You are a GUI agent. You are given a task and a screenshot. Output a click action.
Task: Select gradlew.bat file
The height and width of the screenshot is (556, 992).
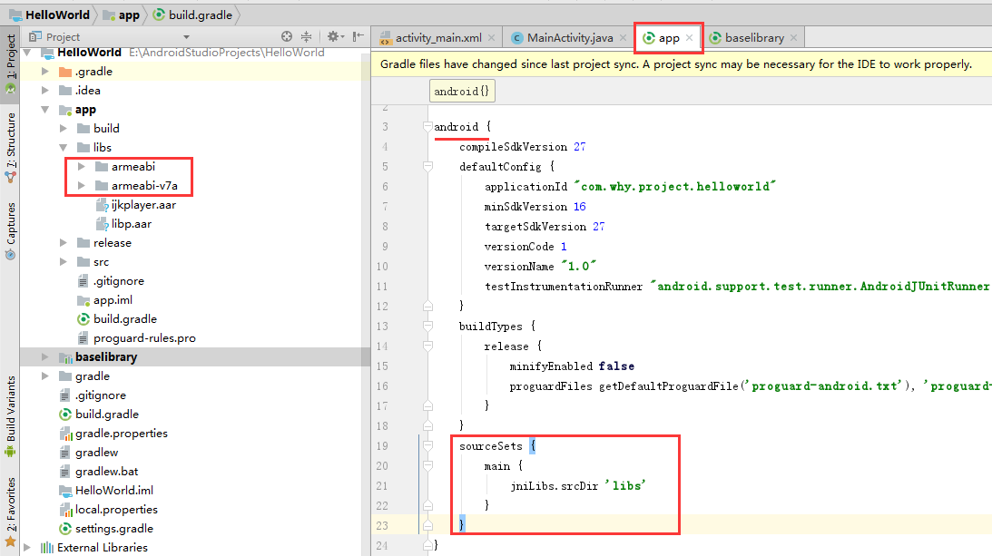point(98,472)
